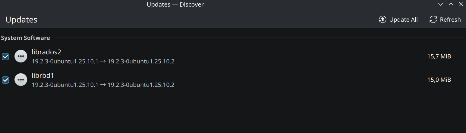Click the librbd1 package icon
The height and width of the screenshot is (133, 466).
tap(21, 80)
